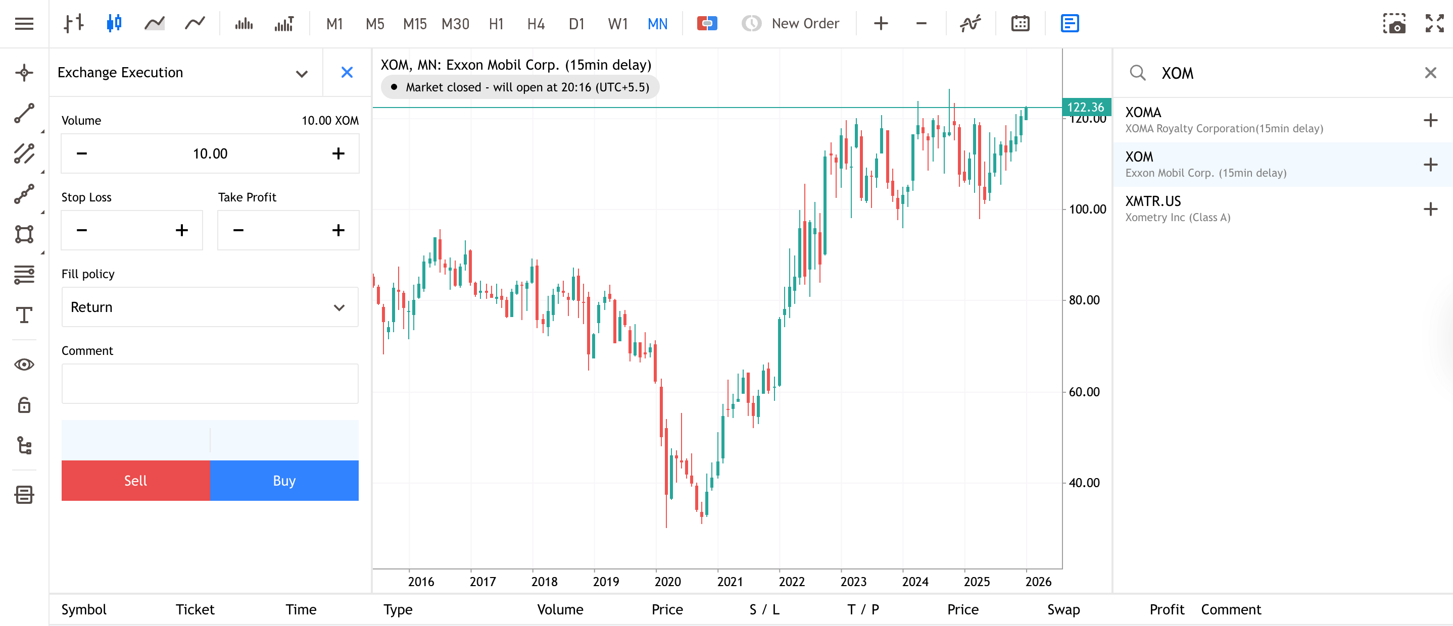
Task: Expand the Exchange Execution dropdown
Action: [x=302, y=73]
